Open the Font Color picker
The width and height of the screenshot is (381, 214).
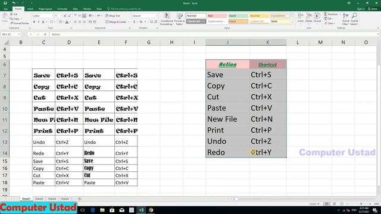click(x=67, y=22)
